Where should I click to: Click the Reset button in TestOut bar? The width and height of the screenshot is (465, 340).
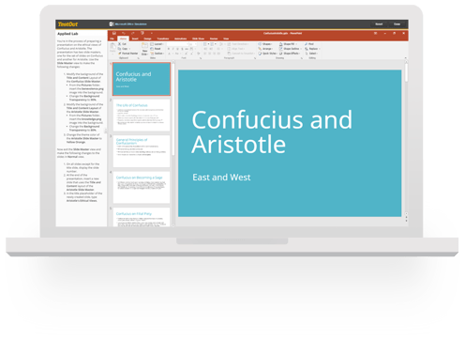coord(379,24)
